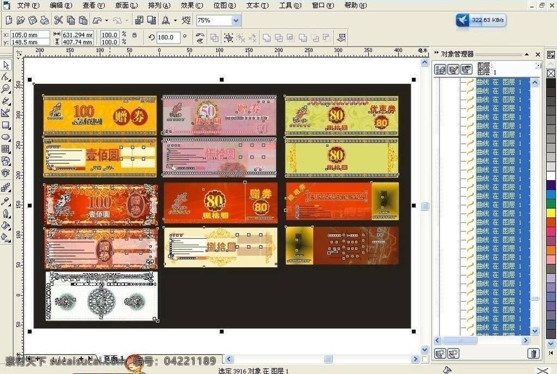Image resolution: width=557 pixels, height=374 pixels.
Task: Click the rotation angle field 180.0
Action: [x=168, y=38]
